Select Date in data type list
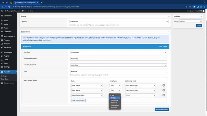Screen dimensions: 207x116 point(114,98)
